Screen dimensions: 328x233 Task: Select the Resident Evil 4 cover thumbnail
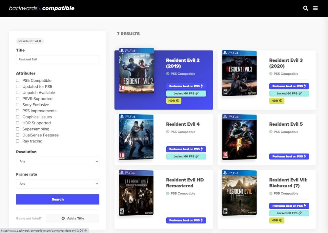point(136,137)
